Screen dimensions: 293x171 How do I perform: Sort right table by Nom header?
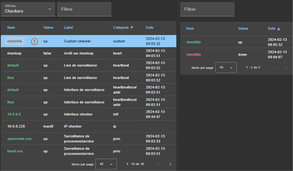[x=190, y=29]
